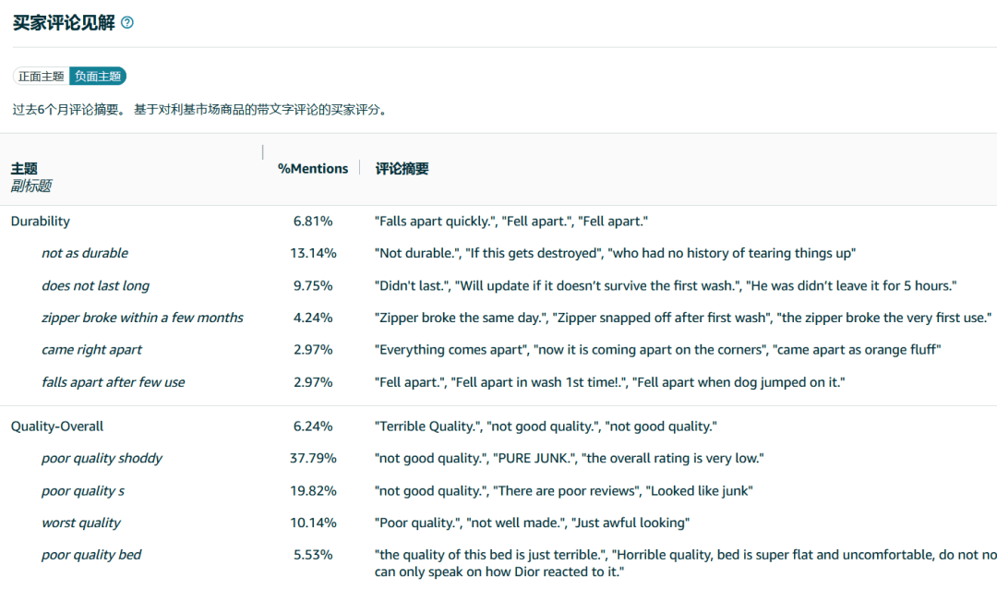997x589 pixels.
Task: Open the "not as durable" subtopic
Action: tap(85, 253)
